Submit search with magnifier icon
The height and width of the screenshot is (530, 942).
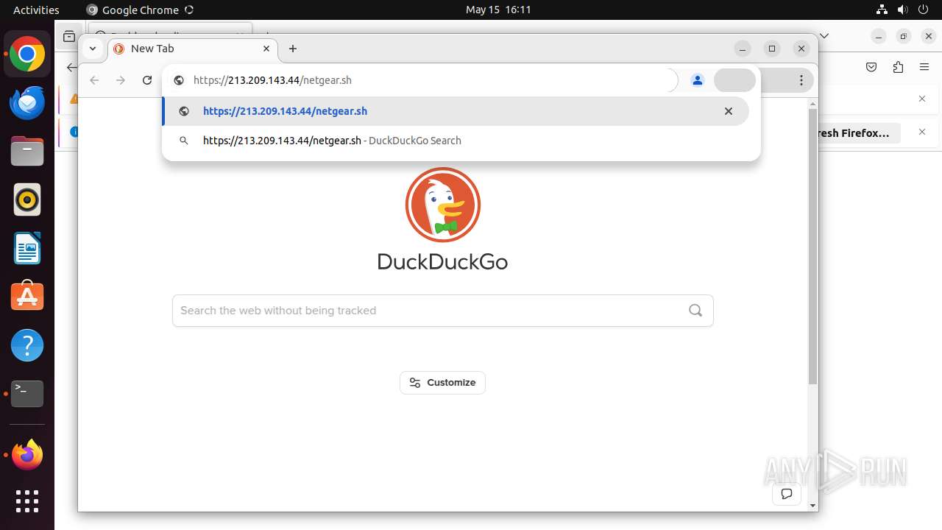(695, 311)
